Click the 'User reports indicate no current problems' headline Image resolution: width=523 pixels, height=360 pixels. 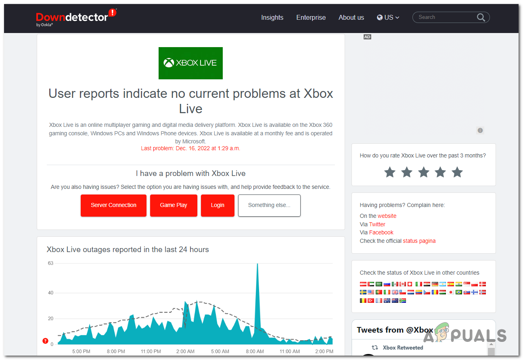(x=190, y=101)
